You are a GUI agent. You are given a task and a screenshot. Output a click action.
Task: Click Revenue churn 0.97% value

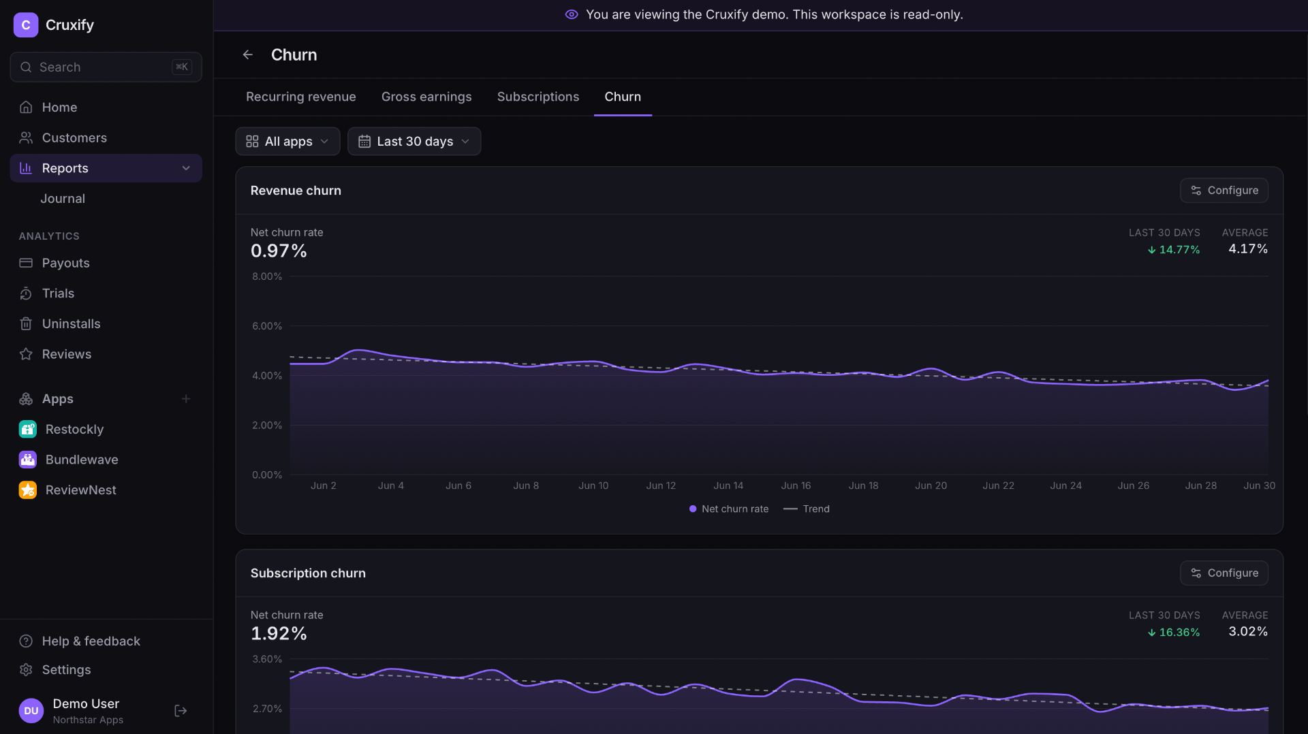279,251
